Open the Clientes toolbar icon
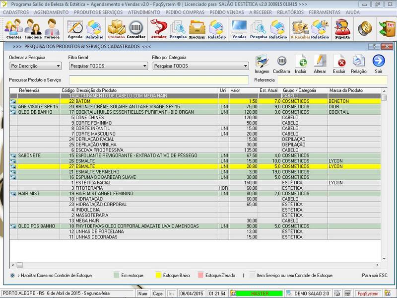The image size is (397, 298). (13, 29)
